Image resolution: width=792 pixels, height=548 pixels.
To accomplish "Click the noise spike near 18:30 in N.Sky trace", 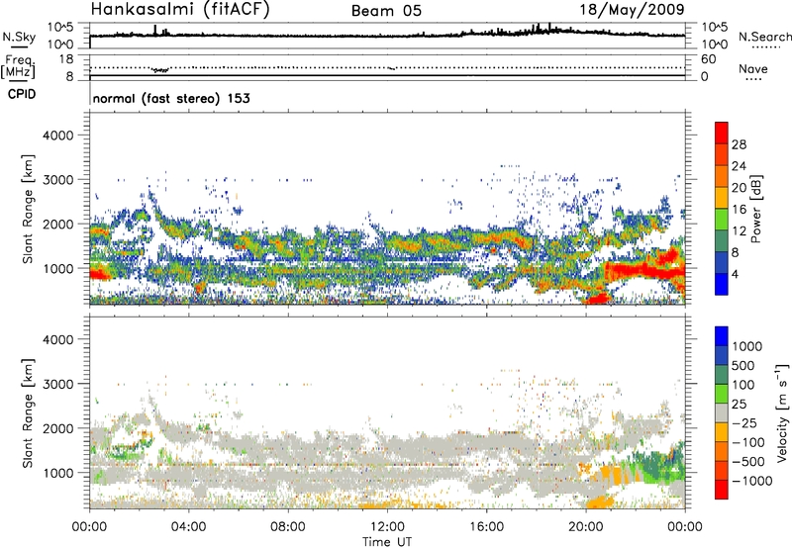I will click(549, 28).
